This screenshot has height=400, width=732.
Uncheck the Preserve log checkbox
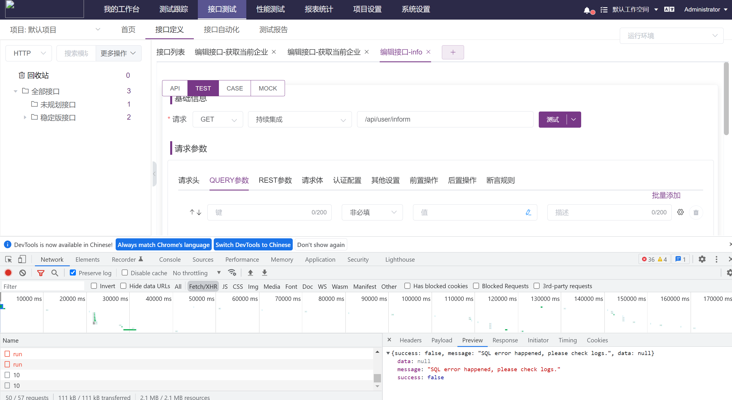click(72, 273)
